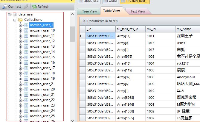Click the mx_name column header
This screenshot has height=122, width=200.
[188, 29]
